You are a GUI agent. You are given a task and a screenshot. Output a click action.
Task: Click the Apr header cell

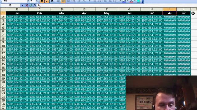pyautogui.click(x=84, y=13)
